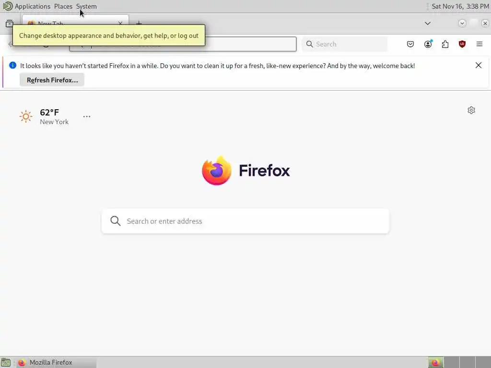Click the uBlock Origin shield icon

pyautogui.click(x=462, y=44)
